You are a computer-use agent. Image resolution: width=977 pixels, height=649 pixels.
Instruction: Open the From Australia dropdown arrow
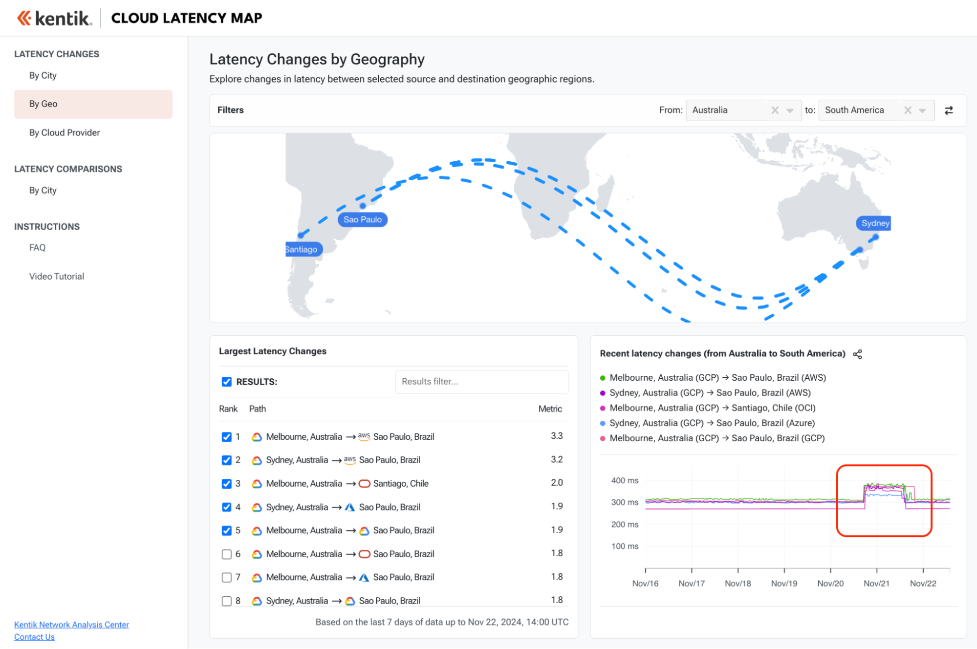pyautogui.click(x=790, y=110)
